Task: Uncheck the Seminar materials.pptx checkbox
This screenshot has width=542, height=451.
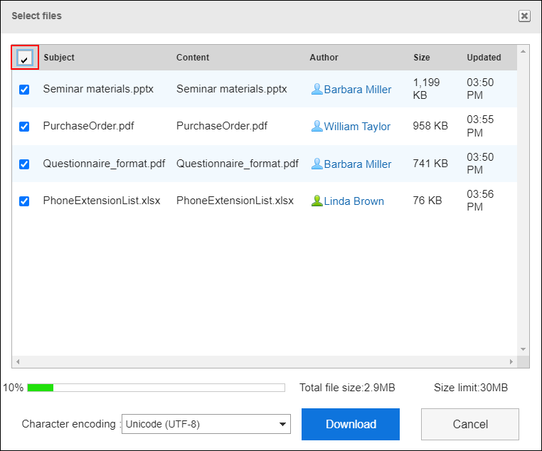Action: pyautogui.click(x=24, y=90)
